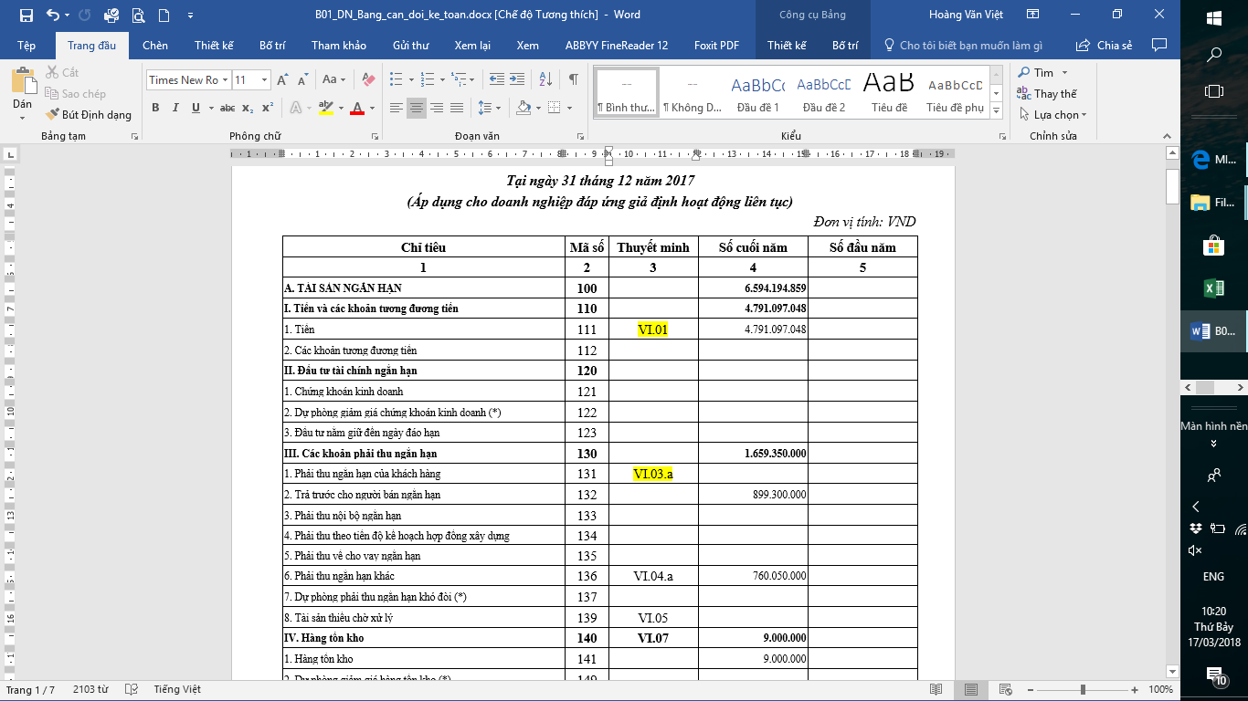This screenshot has height=701, width=1248.
Task: Switch to the Xem lại ribbon tab
Action: pos(472,46)
